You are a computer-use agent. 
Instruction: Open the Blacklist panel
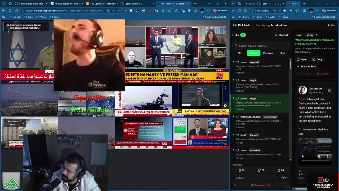[281, 35]
